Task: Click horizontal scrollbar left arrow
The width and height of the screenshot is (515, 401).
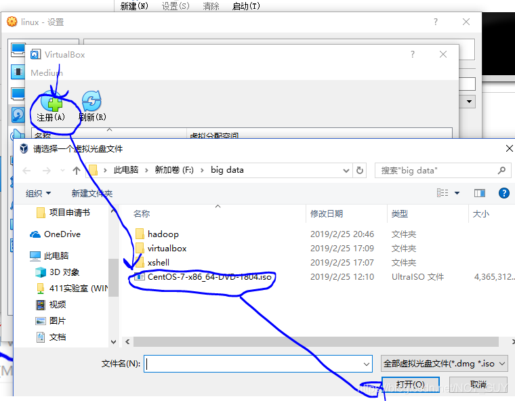Action: [127, 342]
